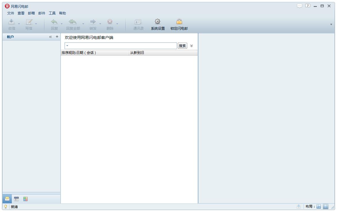The width and height of the screenshot is (337, 212).
Task: Toggle the help icon on title bar
Action: tap(307, 5)
